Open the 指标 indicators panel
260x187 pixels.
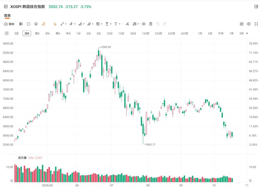coord(9,24)
